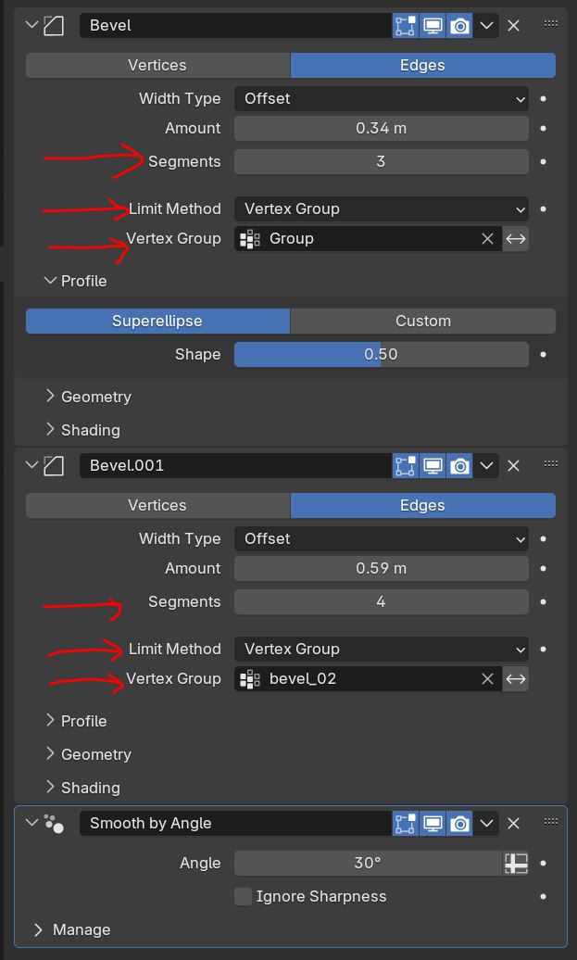Toggle render camera icon on Smooth by Angle
This screenshot has height=960, width=577.
(x=459, y=823)
